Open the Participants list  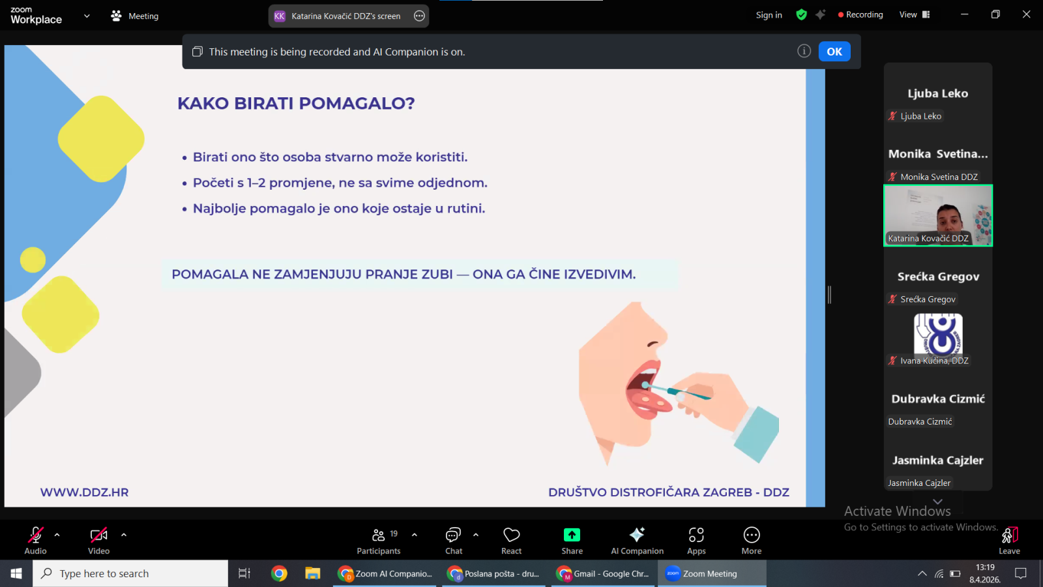pyautogui.click(x=379, y=541)
